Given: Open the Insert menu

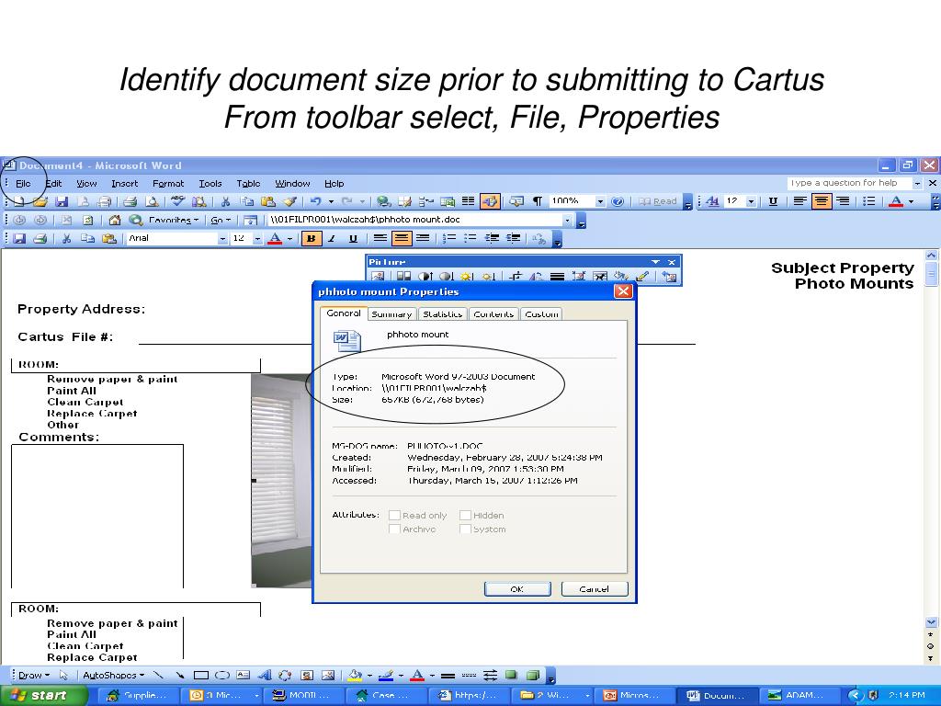Looking at the screenshot, I should (x=124, y=184).
